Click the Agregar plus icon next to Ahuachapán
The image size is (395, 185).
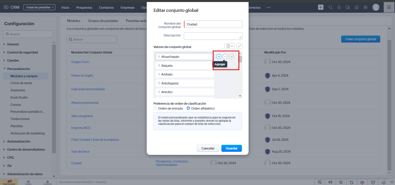click(219, 57)
